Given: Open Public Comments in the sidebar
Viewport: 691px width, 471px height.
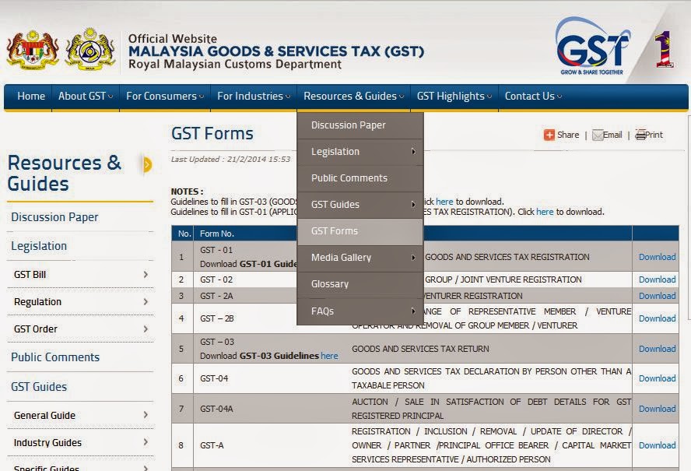Looking at the screenshot, I should [x=55, y=357].
